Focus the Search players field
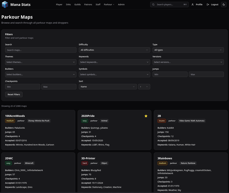 tap(169, 5)
